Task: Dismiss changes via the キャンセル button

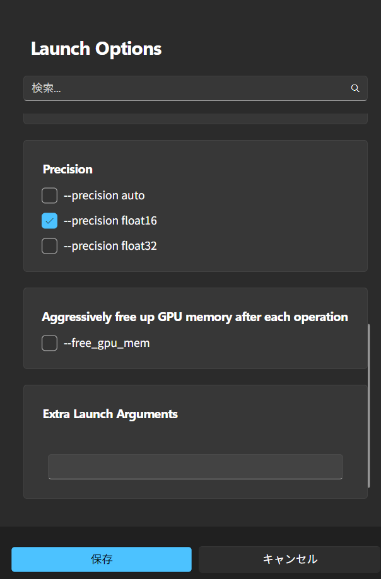Action: (290, 559)
